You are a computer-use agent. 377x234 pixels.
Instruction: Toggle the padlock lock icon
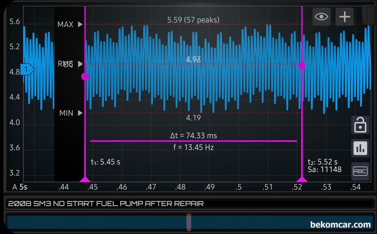tap(360, 125)
